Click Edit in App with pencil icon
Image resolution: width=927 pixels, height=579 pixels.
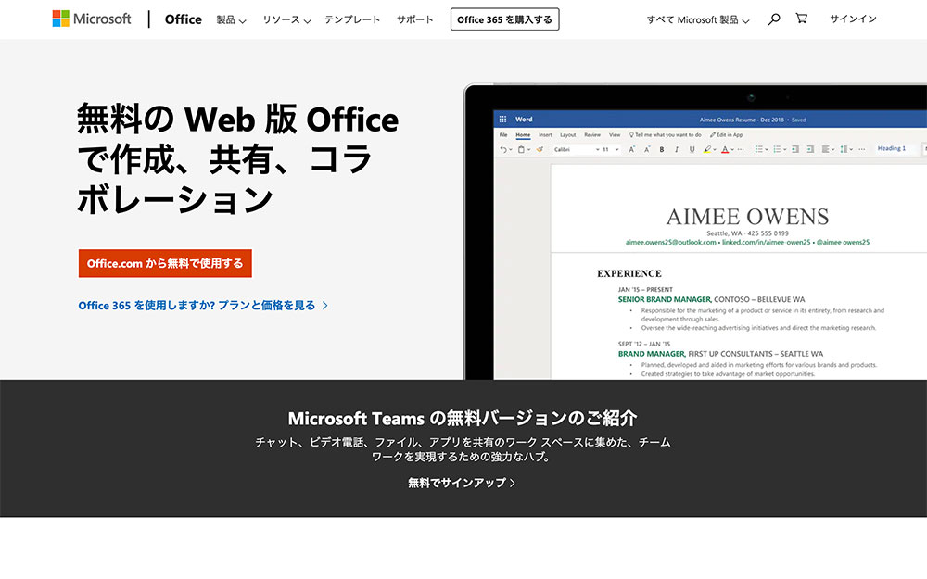click(727, 134)
